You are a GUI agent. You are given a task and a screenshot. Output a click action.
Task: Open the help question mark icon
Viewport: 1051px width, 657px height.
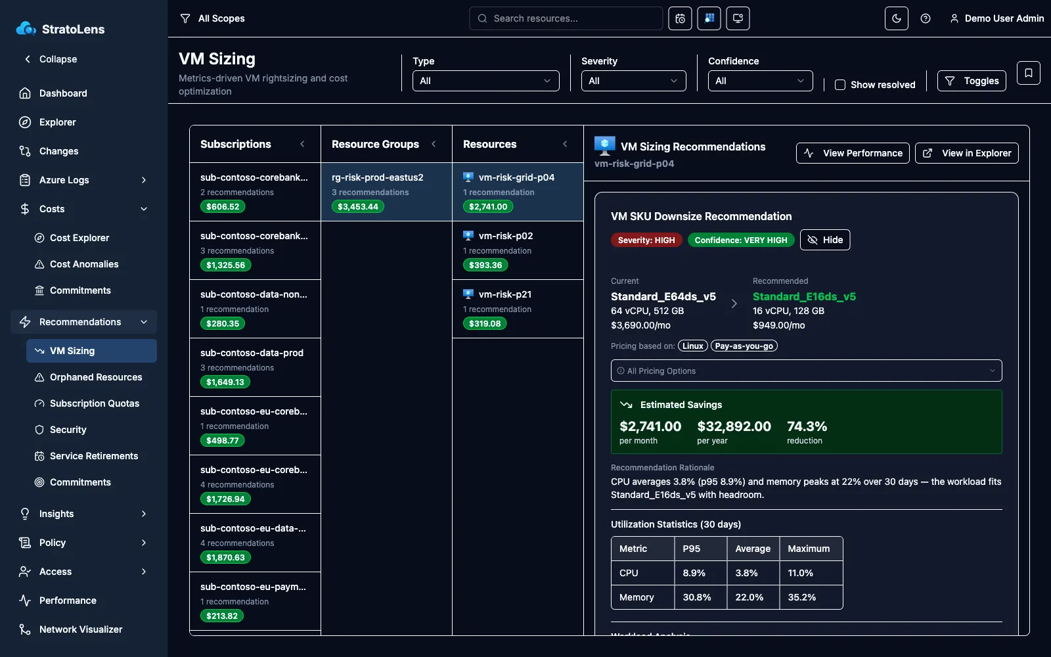(926, 18)
